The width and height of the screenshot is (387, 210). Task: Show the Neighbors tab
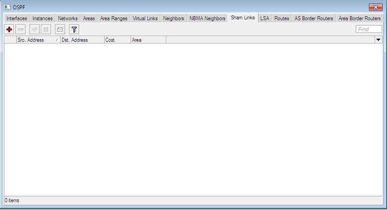coord(174,18)
